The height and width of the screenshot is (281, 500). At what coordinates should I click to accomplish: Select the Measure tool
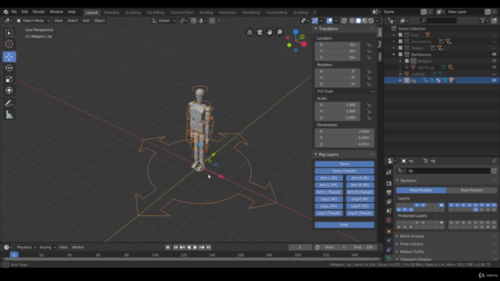tap(9, 115)
